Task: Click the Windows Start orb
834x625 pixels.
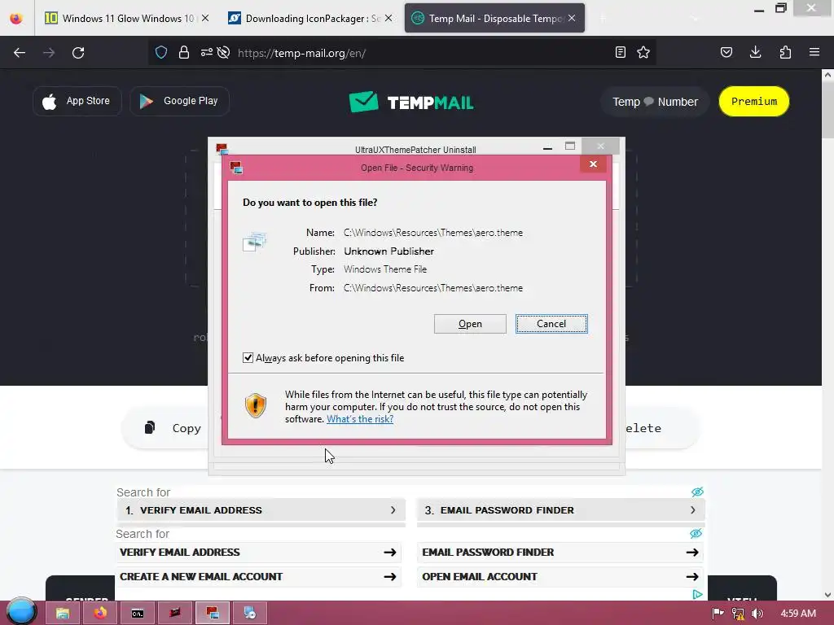Action: pyautogui.click(x=20, y=611)
